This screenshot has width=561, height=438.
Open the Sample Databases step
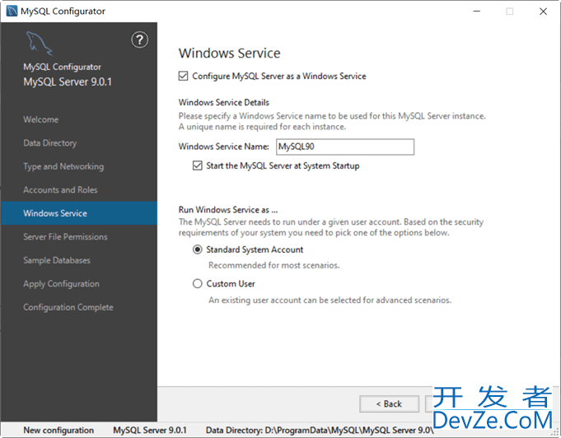(x=57, y=260)
